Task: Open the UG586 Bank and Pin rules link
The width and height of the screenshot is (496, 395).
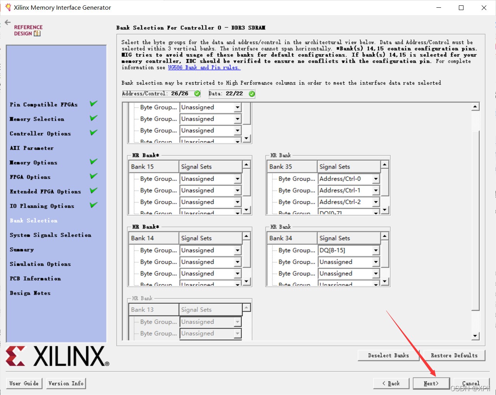Action: click(x=204, y=67)
